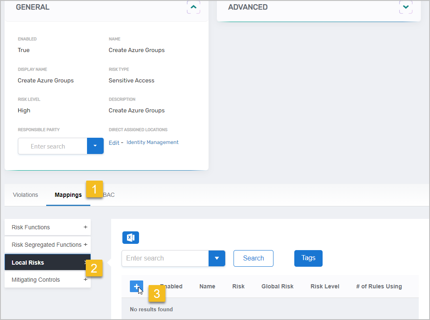Expand the Advanced panel chevron
This screenshot has height=320, width=430.
[405, 7]
